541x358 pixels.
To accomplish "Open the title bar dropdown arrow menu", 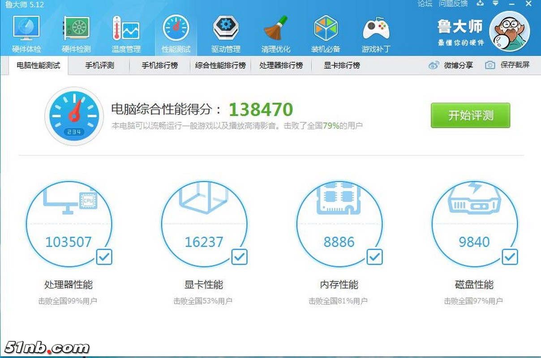I will (x=495, y=4).
